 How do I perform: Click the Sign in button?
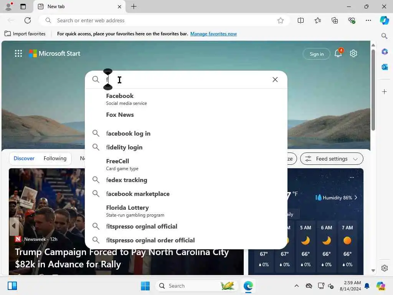(316, 54)
